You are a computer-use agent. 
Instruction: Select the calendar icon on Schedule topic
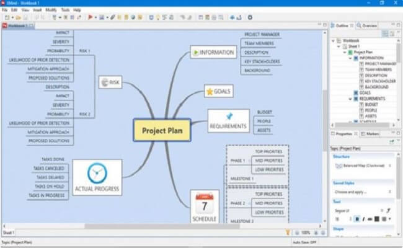tap(205, 202)
